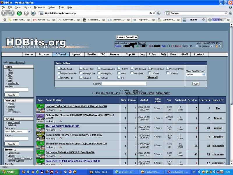
Task: Go back with the Firefox Back arrow
Action: (4, 13)
